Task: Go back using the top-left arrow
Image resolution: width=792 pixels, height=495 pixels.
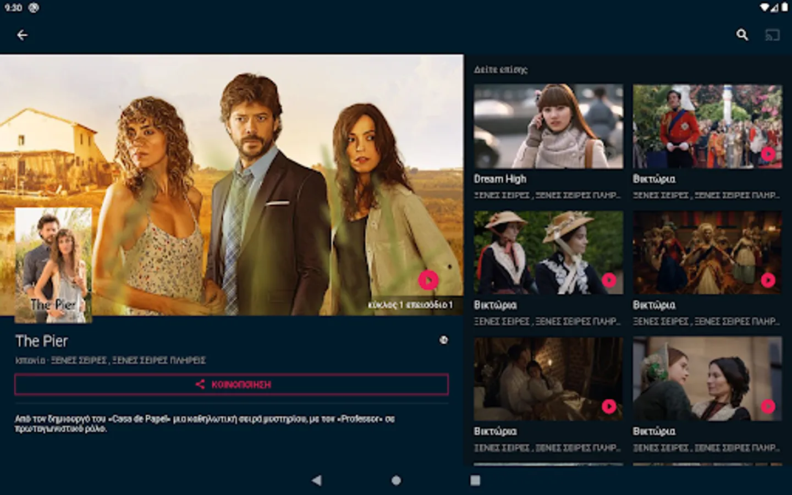Action: 22,35
